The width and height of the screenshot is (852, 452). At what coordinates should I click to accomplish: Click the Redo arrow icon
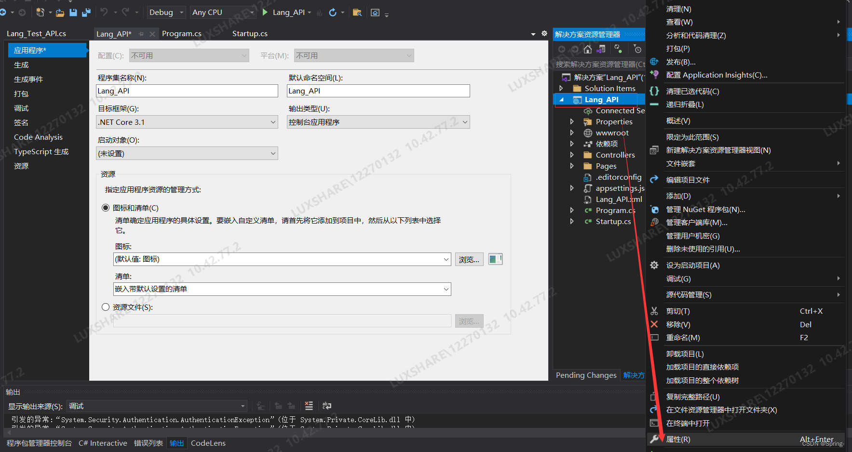[125, 12]
